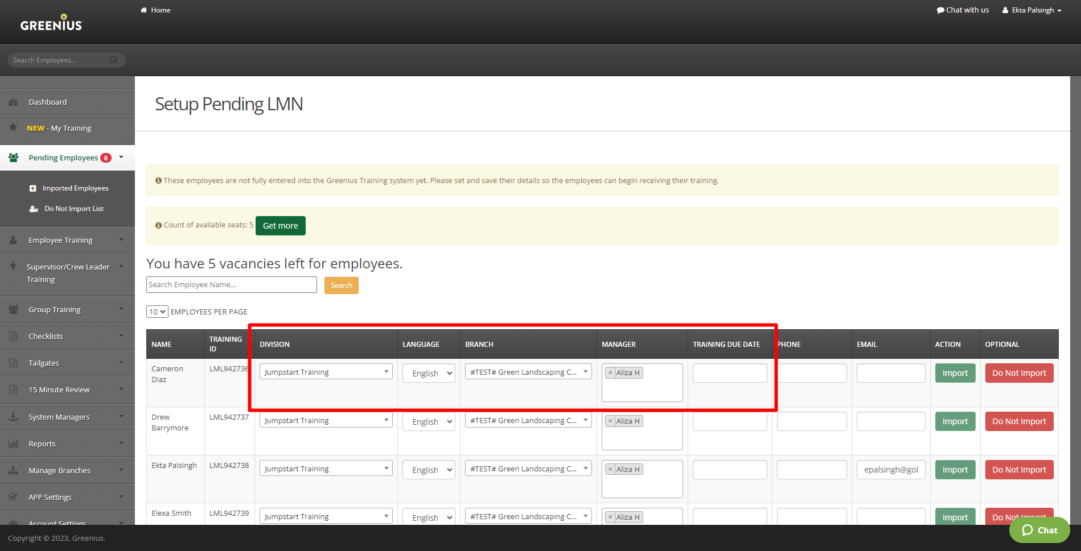Viewport: 1081px width, 551px height.
Task: Expand the Checklists menu
Action: click(x=67, y=336)
